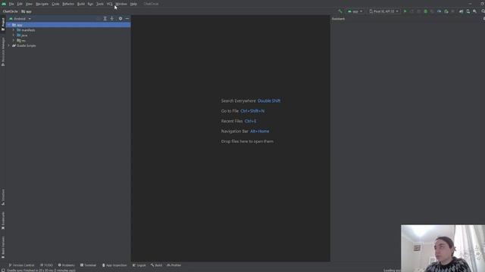485x272 pixels.
Task: Toggle the Project tool window tab
Action: [x=3, y=24]
